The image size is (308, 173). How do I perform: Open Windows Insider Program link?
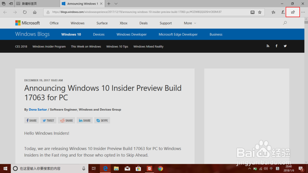(x=49, y=46)
